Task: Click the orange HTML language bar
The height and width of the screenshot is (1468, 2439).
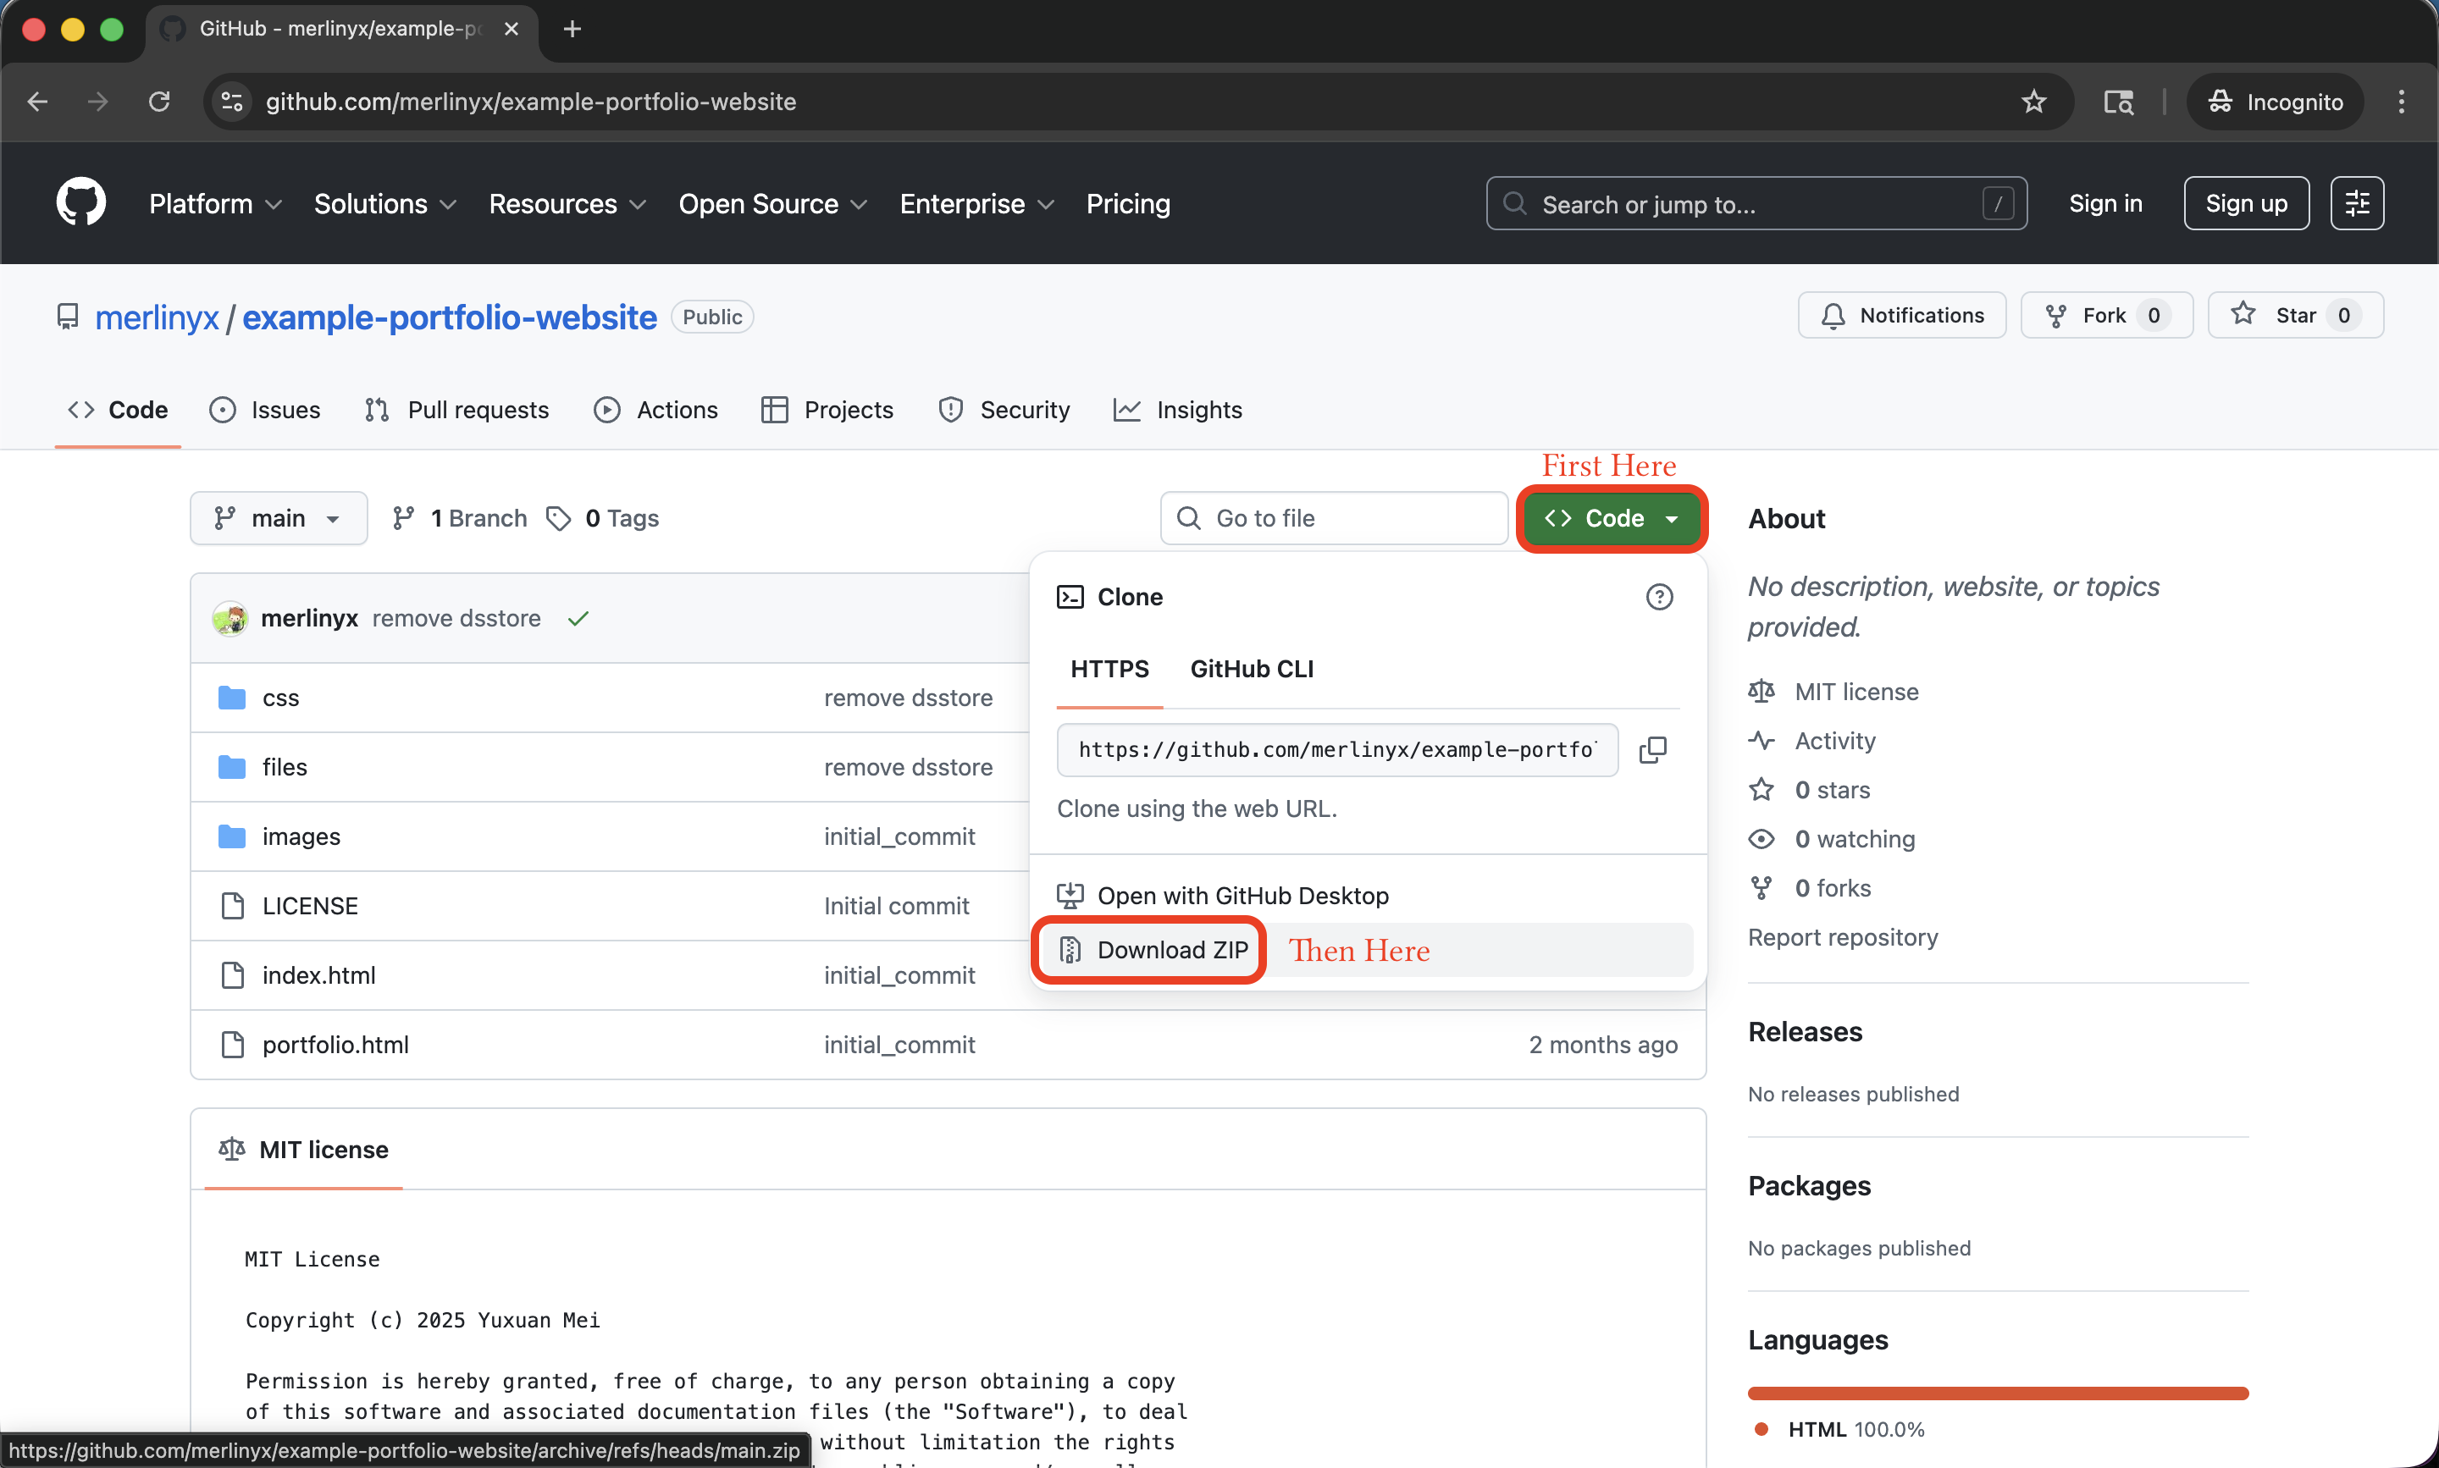Action: tap(1998, 1393)
